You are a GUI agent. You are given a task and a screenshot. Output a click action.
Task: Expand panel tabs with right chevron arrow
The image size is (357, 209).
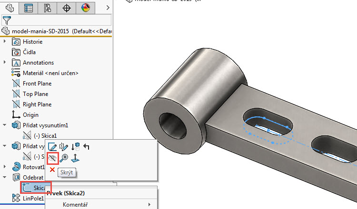(108, 8)
